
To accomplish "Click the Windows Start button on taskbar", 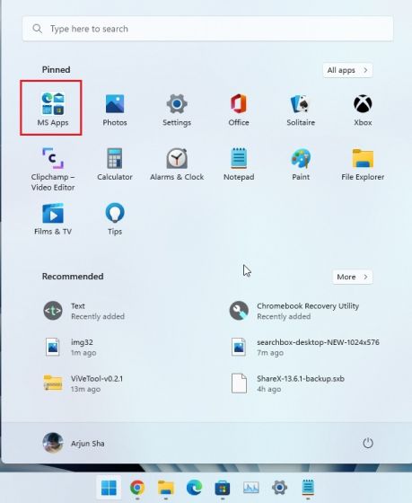I will tap(109, 488).
